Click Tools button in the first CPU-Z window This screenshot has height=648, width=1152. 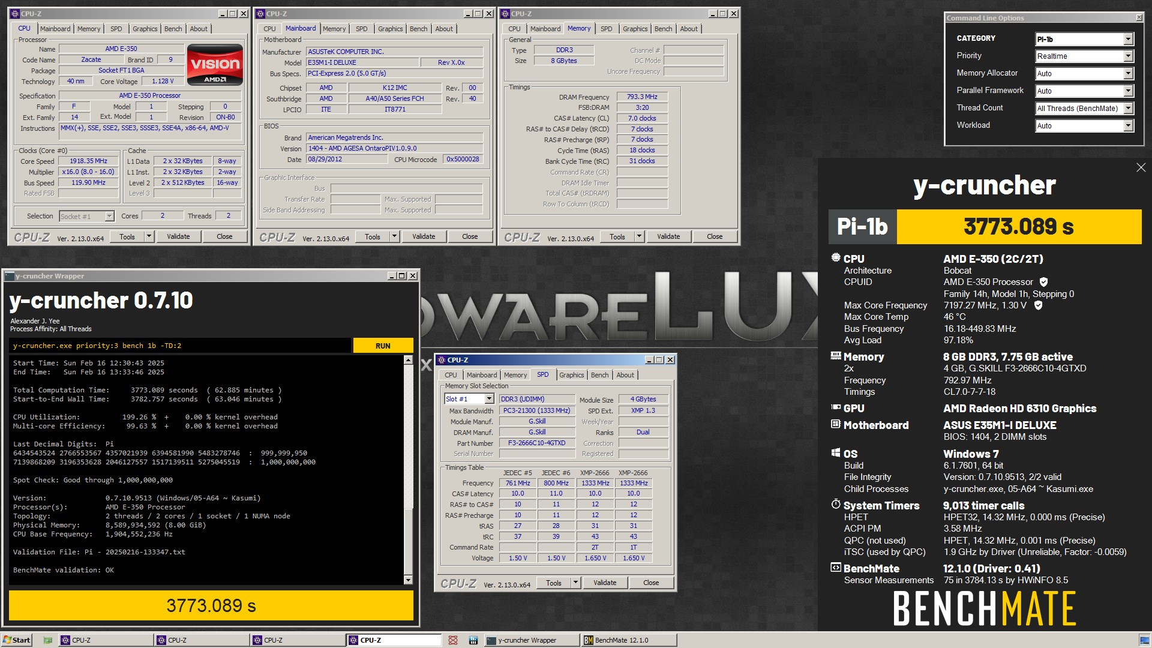127,236
